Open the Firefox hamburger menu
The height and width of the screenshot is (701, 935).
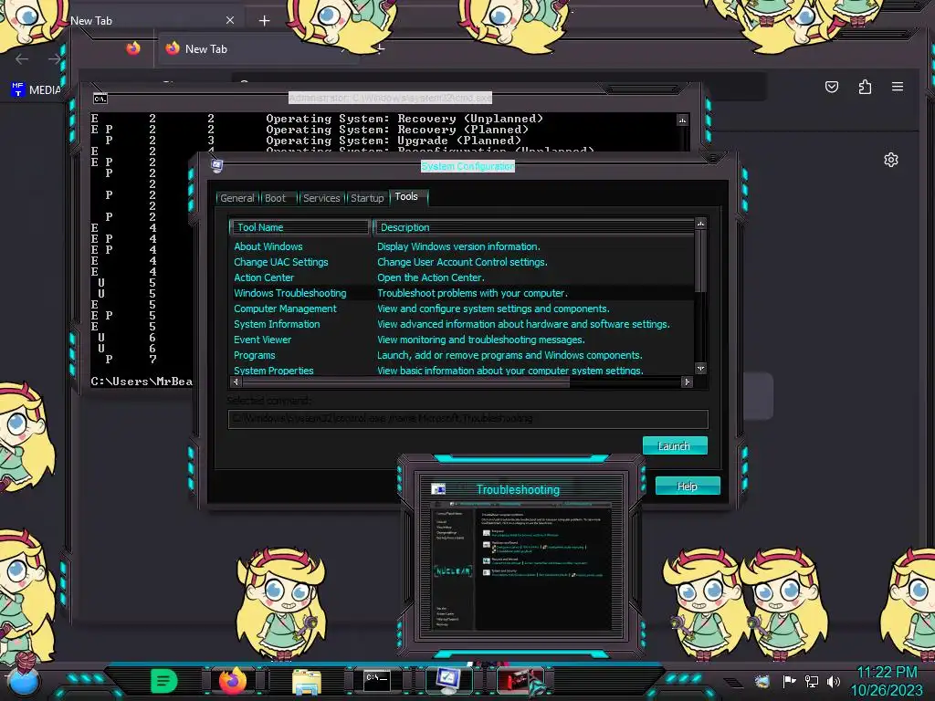pos(898,87)
